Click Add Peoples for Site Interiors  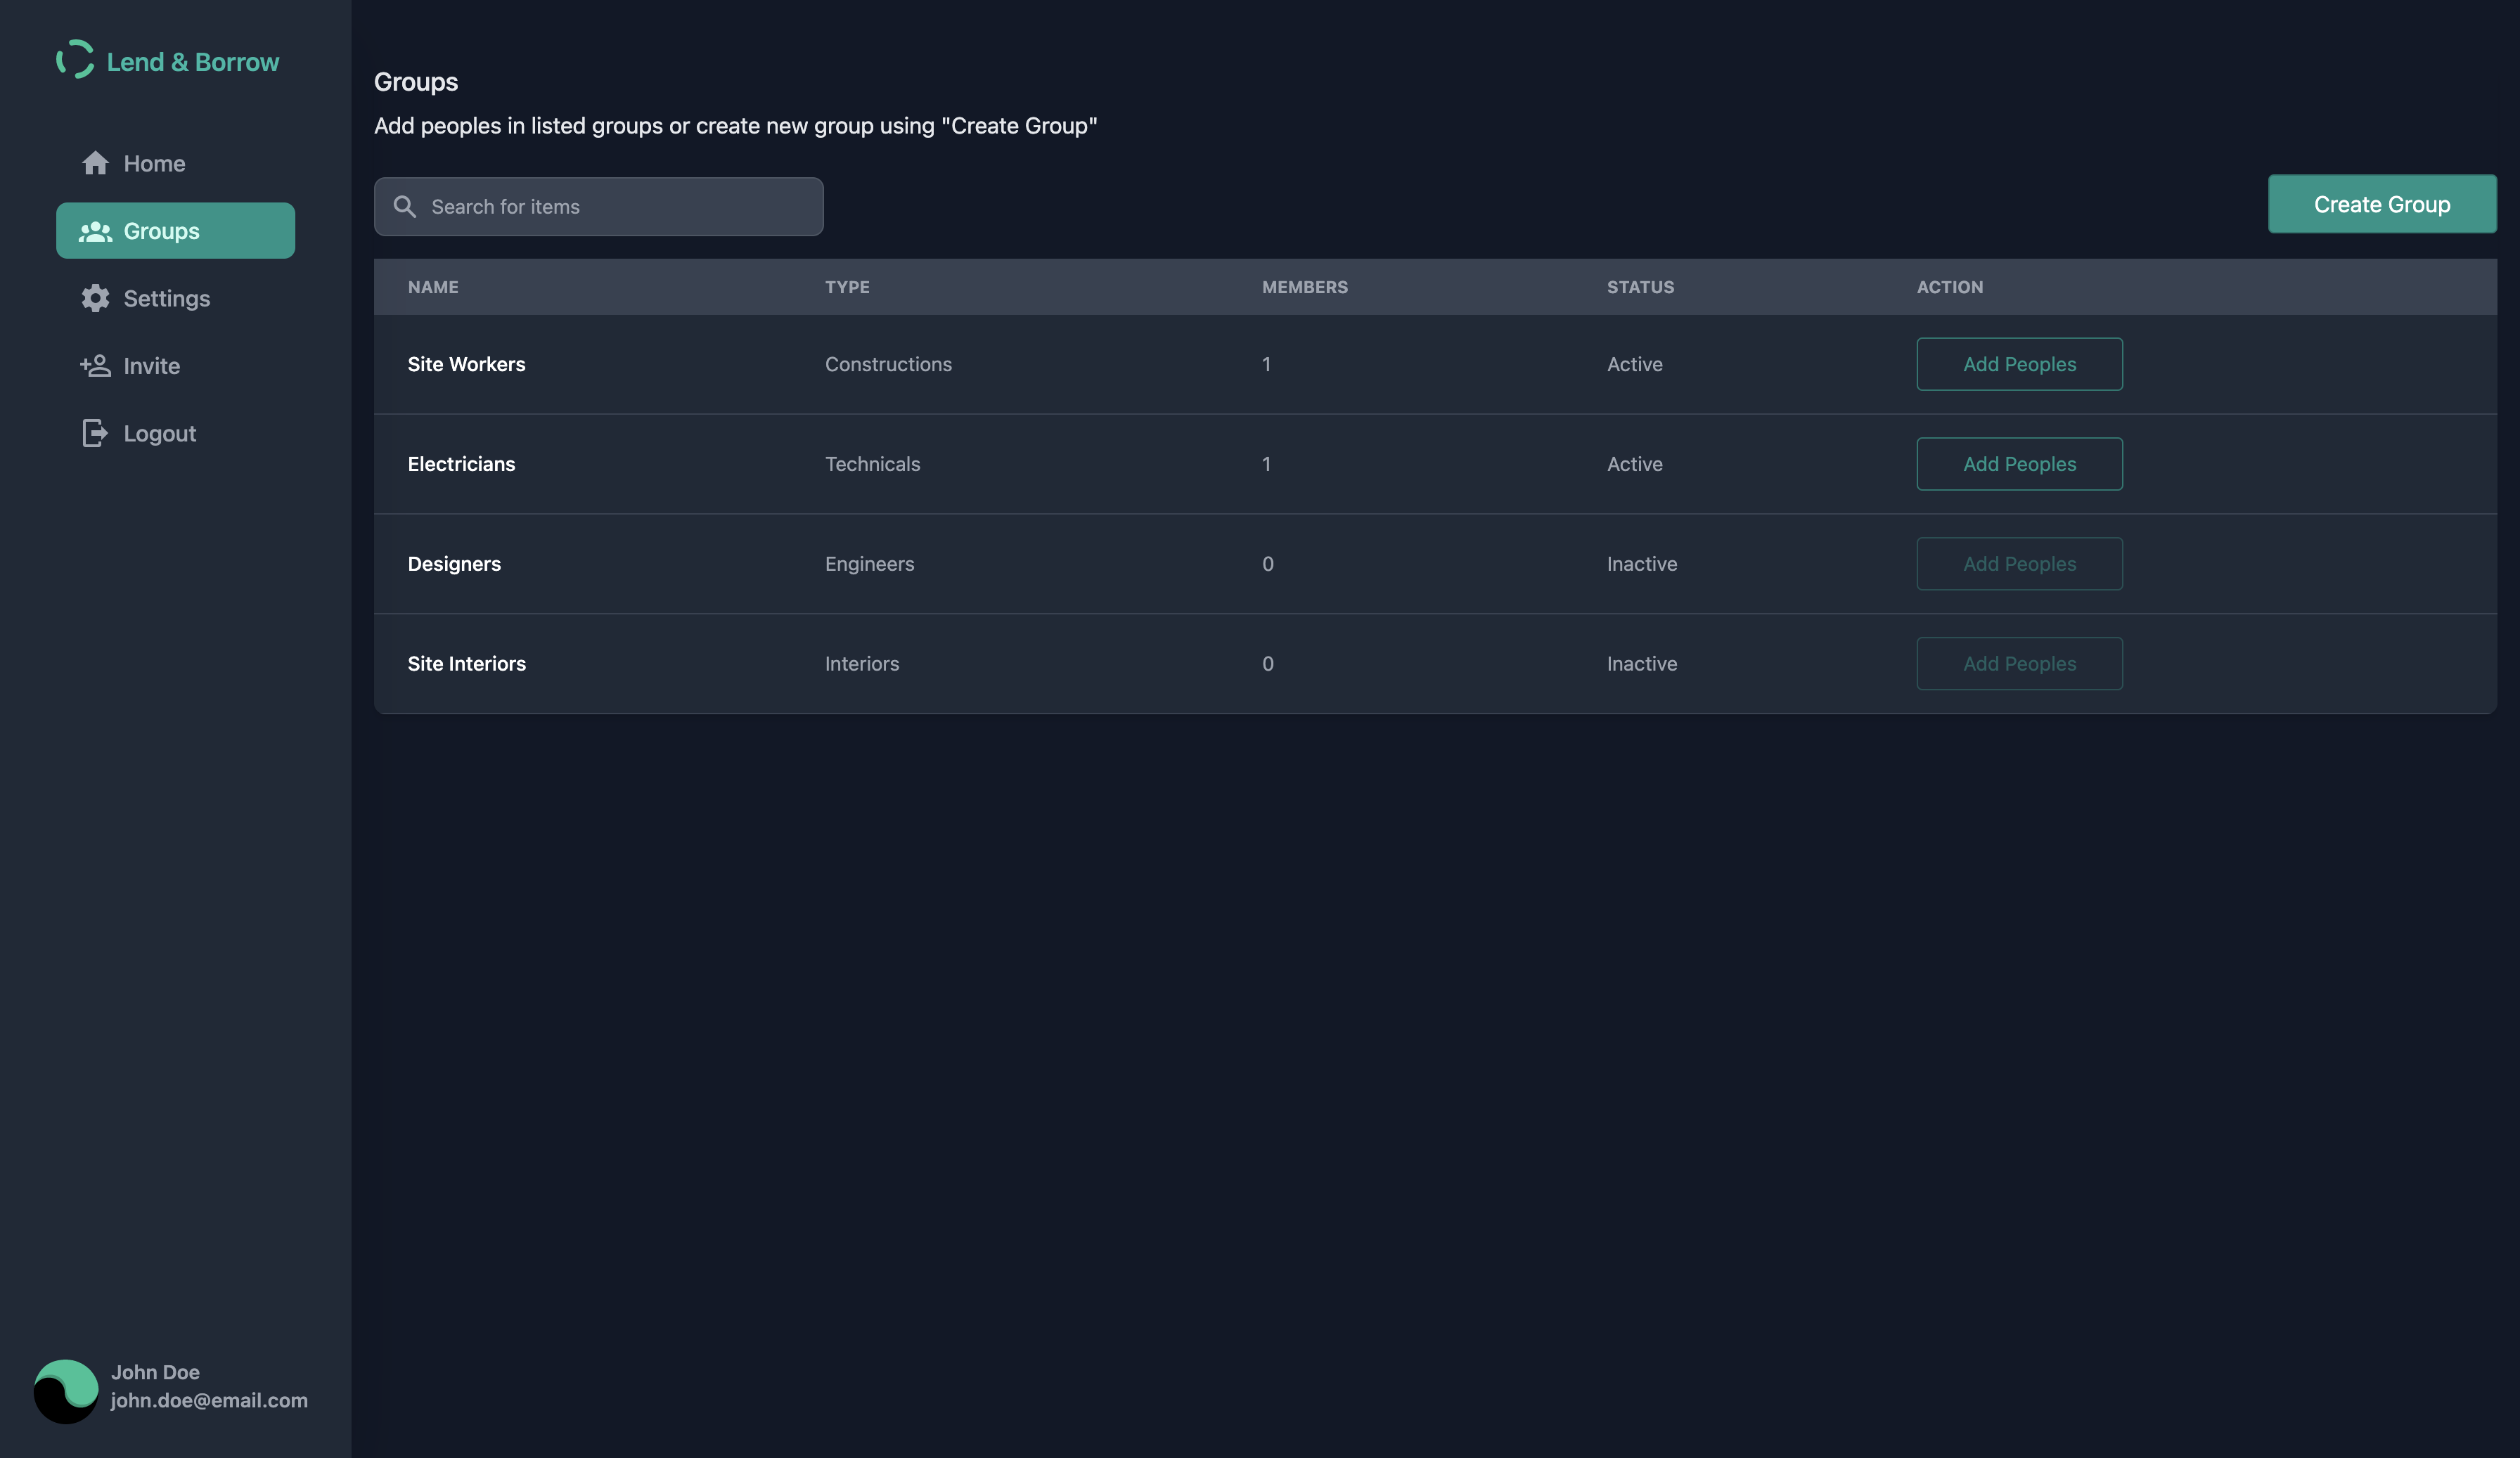tap(2019, 664)
